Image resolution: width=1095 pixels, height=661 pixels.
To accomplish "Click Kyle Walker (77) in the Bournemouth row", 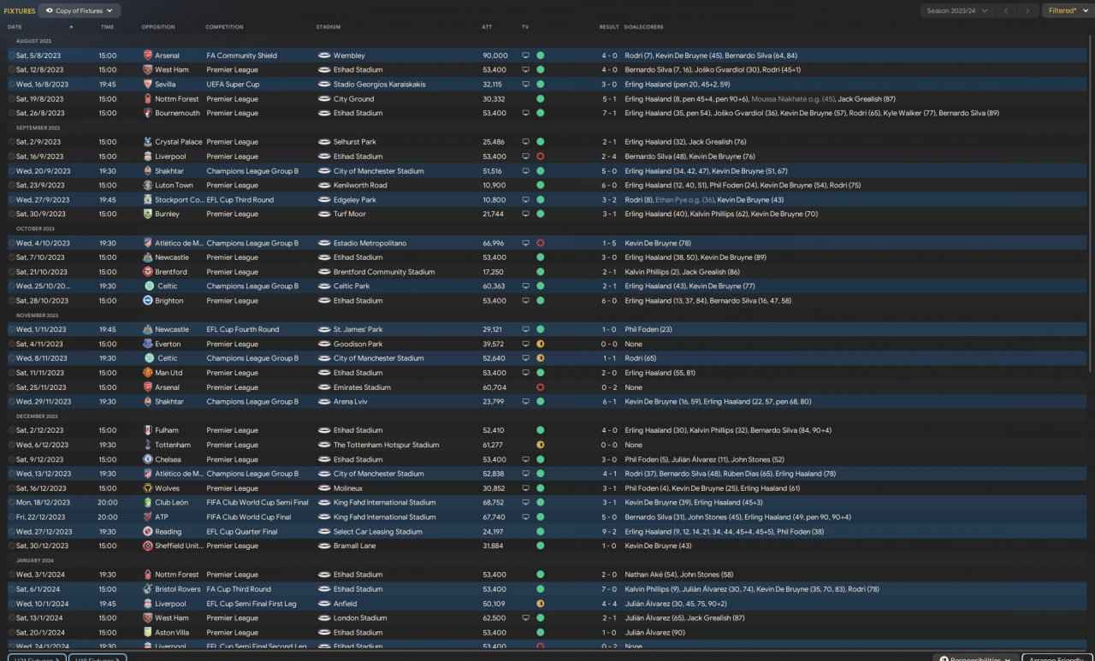I will point(909,113).
